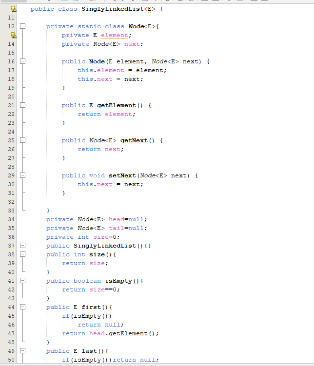Click 'return size;' on line 39
Image resolution: width=314 pixels, height=366 pixels.
coord(85,263)
